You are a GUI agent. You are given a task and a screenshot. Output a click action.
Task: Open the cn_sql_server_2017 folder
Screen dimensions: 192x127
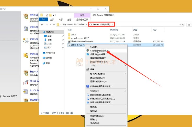pos(79,38)
